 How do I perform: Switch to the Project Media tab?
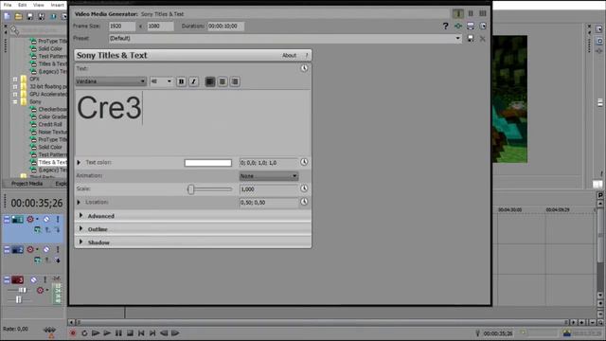click(x=27, y=183)
